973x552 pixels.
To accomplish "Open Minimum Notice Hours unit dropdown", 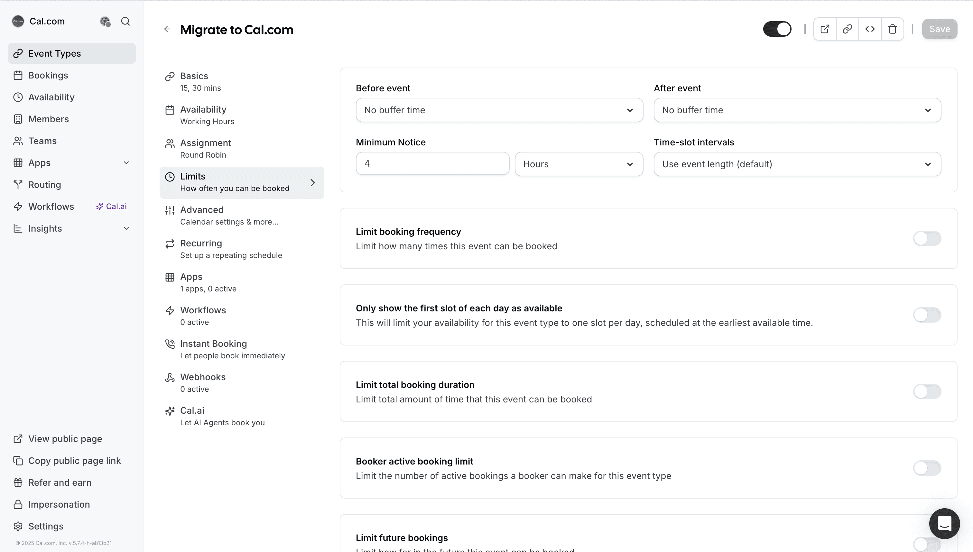I will [x=579, y=164].
